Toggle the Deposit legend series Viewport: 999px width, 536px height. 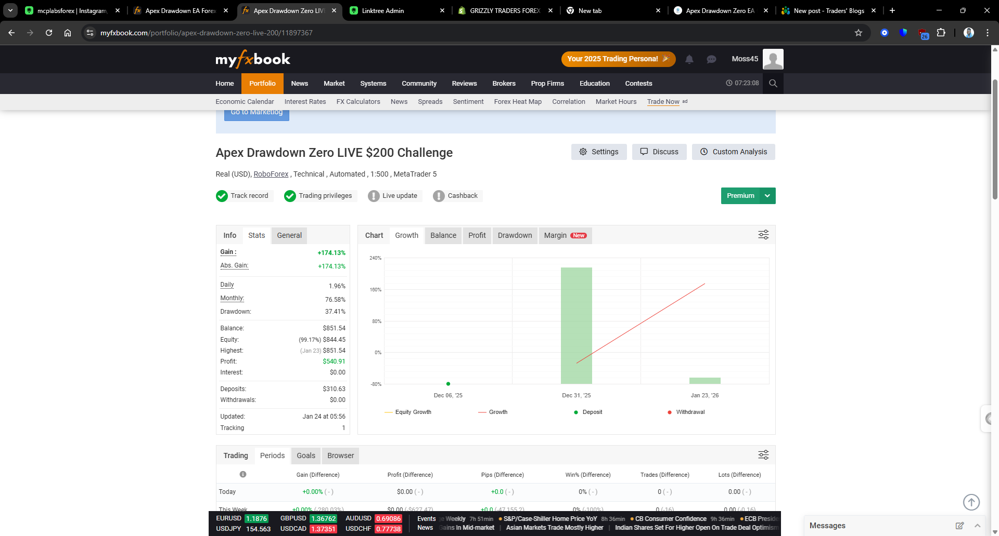tap(588, 412)
